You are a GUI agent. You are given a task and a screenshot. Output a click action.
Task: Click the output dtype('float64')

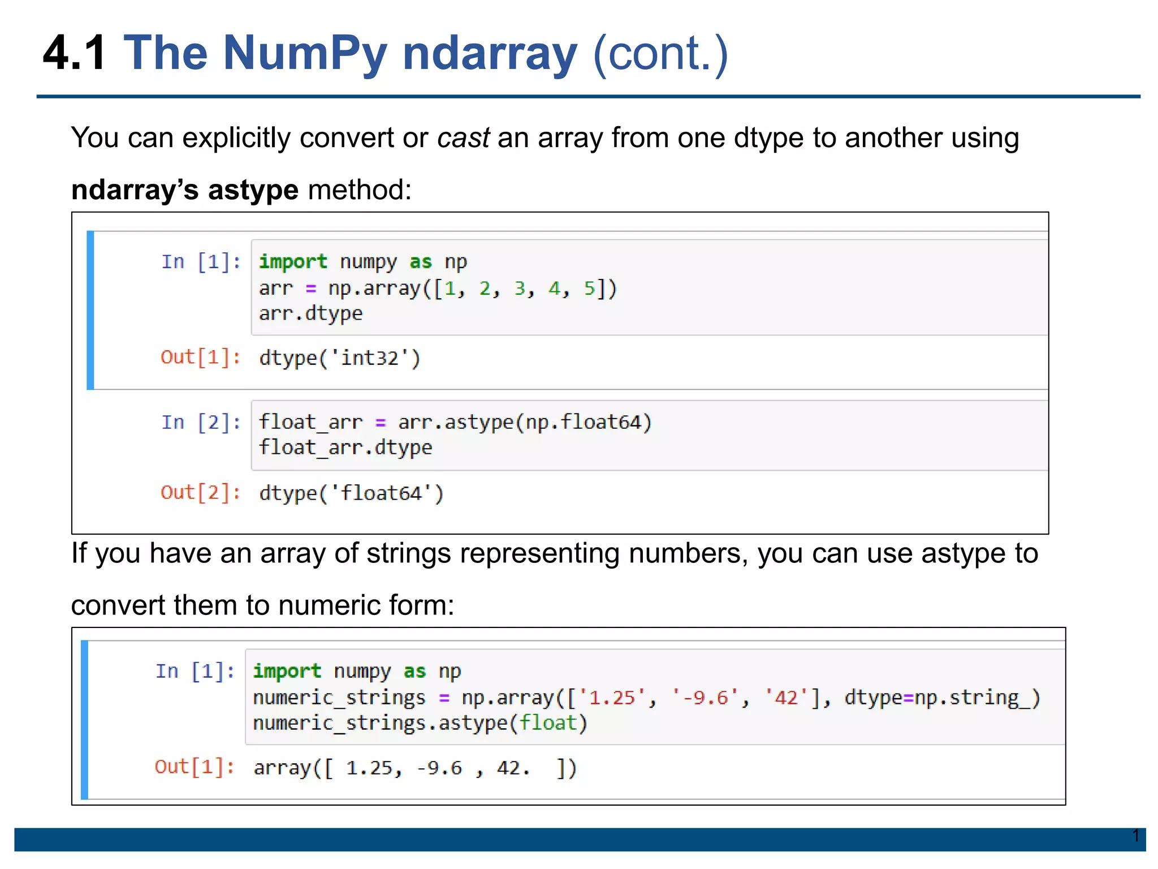coord(352,493)
